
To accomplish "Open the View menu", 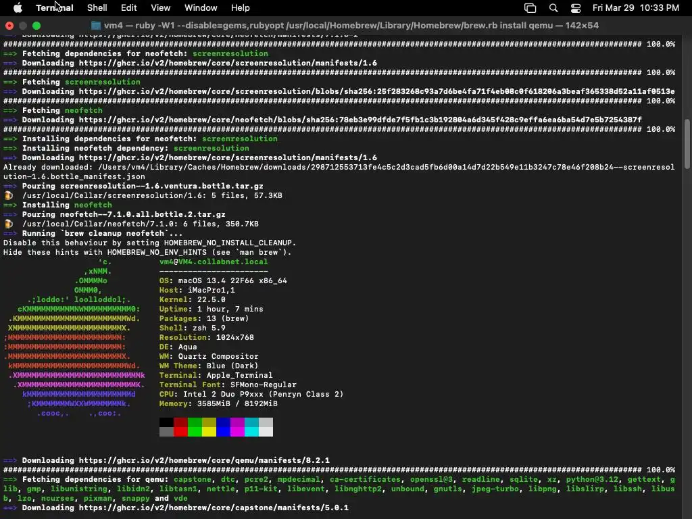I will point(161,7).
